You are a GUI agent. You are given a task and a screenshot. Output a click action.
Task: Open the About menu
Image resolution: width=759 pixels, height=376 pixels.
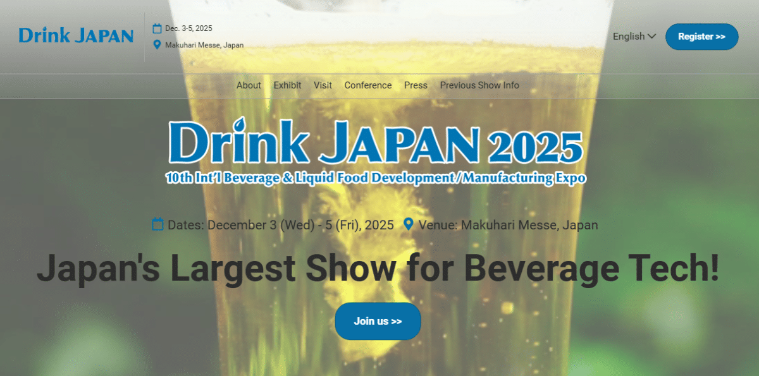click(249, 85)
